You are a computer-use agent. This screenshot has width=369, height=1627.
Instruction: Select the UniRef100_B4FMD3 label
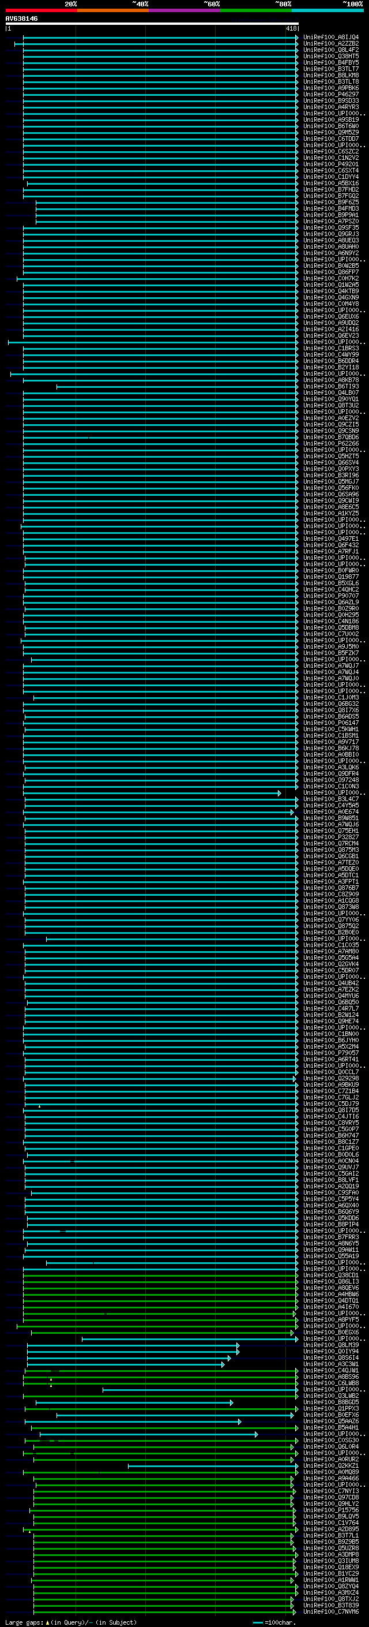click(x=330, y=208)
